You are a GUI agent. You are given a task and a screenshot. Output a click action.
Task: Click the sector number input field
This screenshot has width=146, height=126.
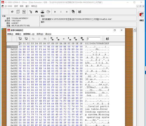(93, 39)
